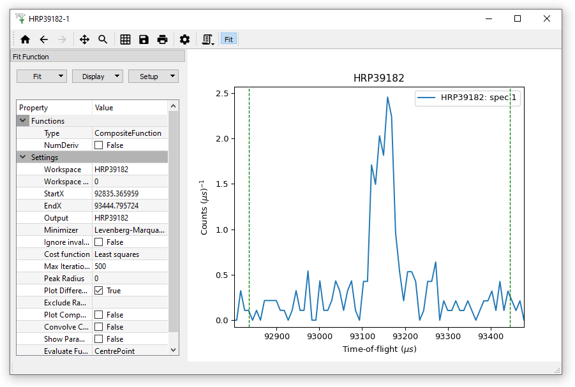Screen dimensions: 575x387
Task: Uncheck the Plot Difference checkbox
Action: 99,291
